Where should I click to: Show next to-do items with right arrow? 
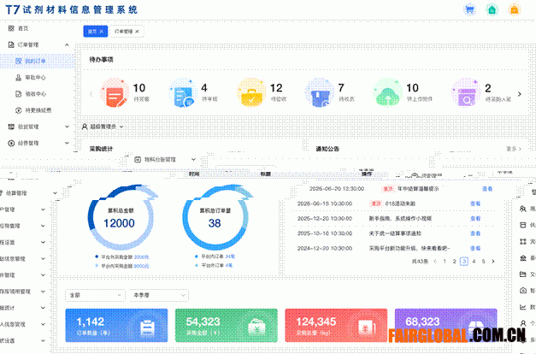point(520,94)
